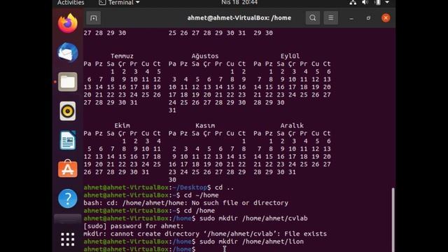Click the battery icon in top bar
Image resolution: width=448 pixels, height=252 pixels.
(x=377, y=3)
